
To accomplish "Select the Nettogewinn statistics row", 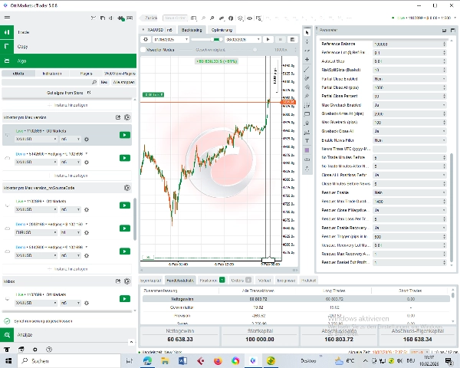I will pyautogui.click(x=296, y=299).
